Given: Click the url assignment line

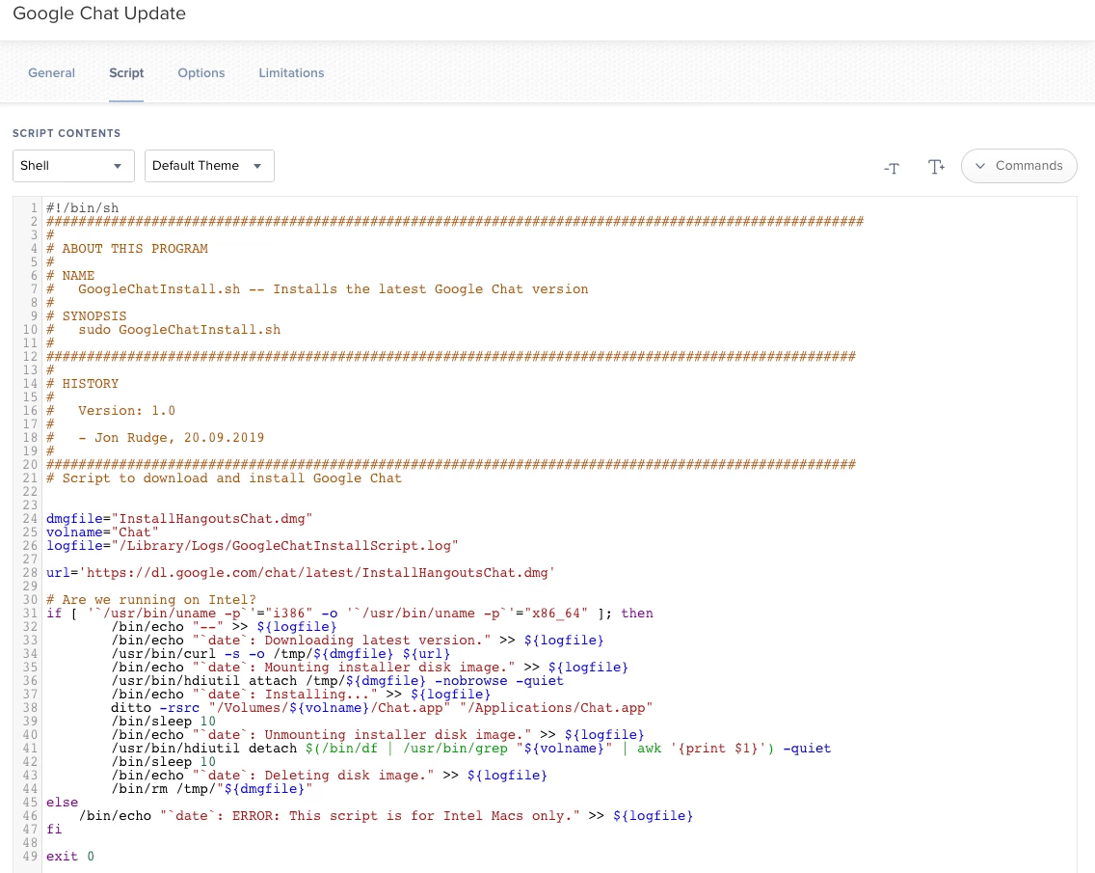Looking at the screenshot, I should 301,572.
